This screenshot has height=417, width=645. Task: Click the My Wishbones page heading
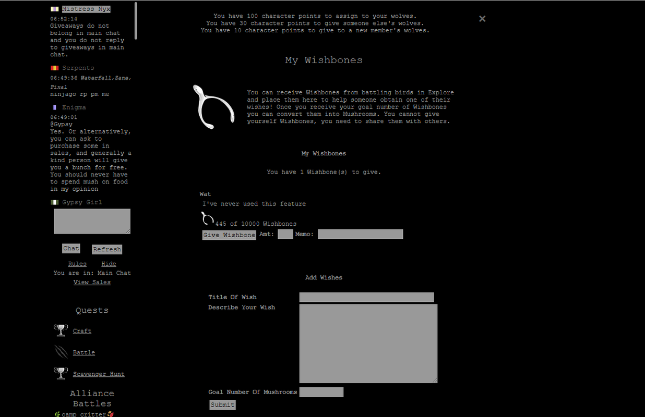(x=324, y=60)
